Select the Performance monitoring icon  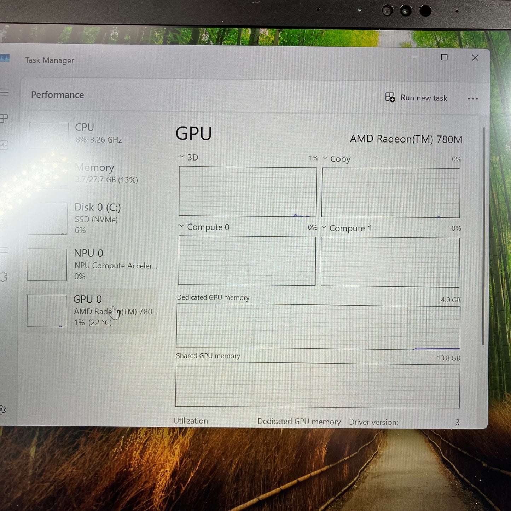pos(4,145)
